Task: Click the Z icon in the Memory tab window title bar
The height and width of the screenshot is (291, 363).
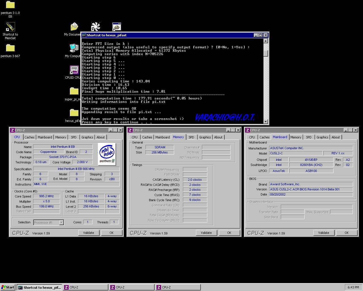Action: [130, 130]
